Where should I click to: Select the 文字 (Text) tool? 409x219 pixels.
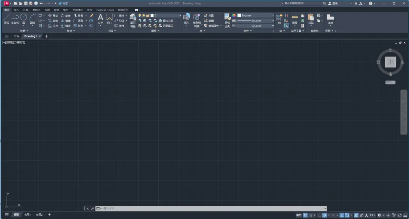click(100, 19)
